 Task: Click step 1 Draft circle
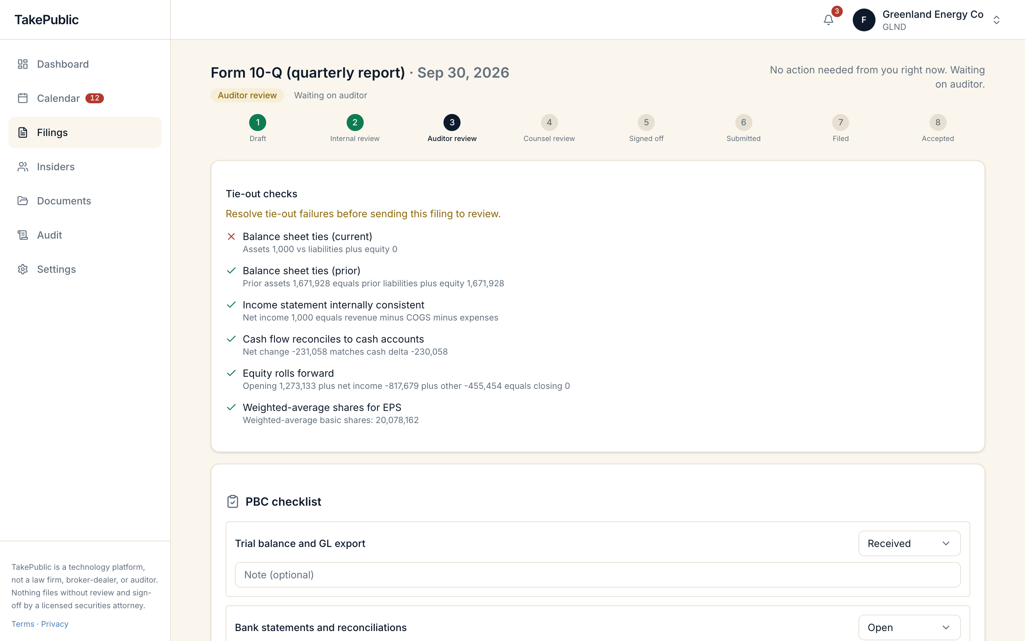(x=258, y=123)
